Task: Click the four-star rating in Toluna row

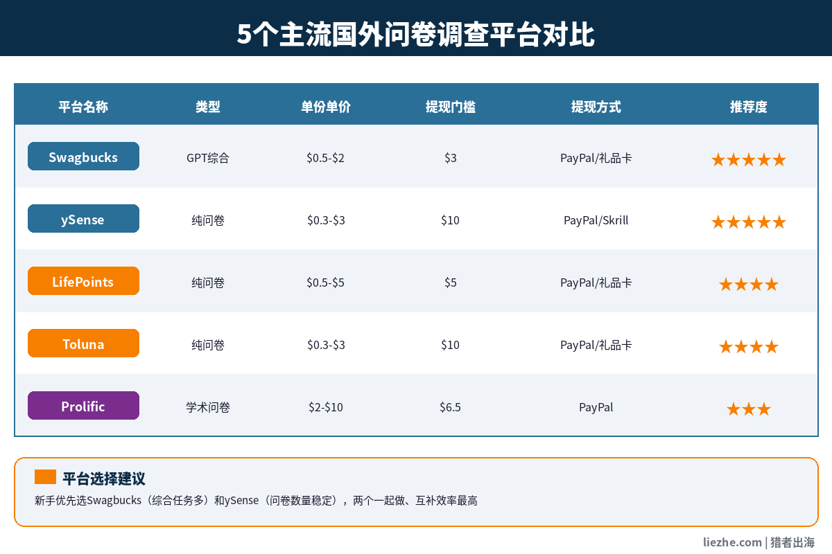Action: click(x=749, y=347)
